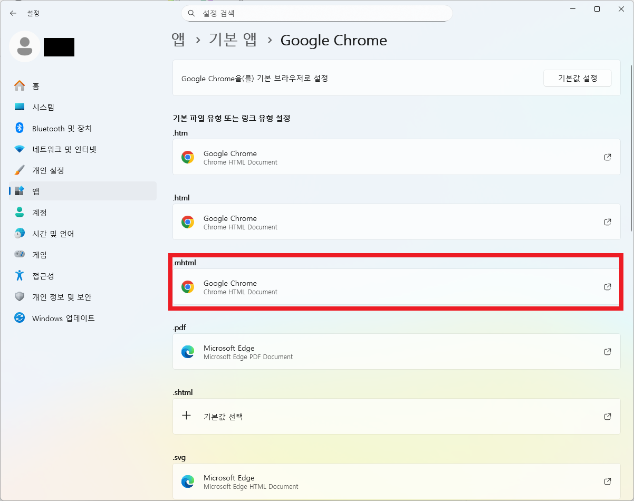
Task: Click the .pdf extension label
Action: click(x=179, y=327)
